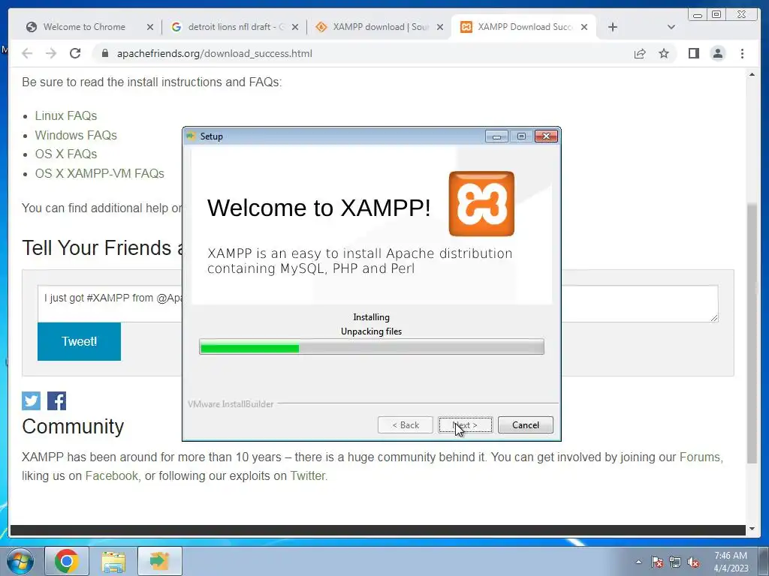Open the Windows FAQs link
The width and height of the screenshot is (769, 576).
[76, 135]
